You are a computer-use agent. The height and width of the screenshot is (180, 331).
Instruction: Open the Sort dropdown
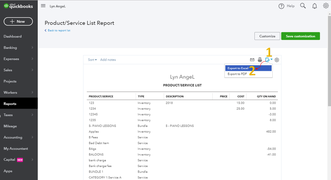pyautogui.click(x=92, y=60)
